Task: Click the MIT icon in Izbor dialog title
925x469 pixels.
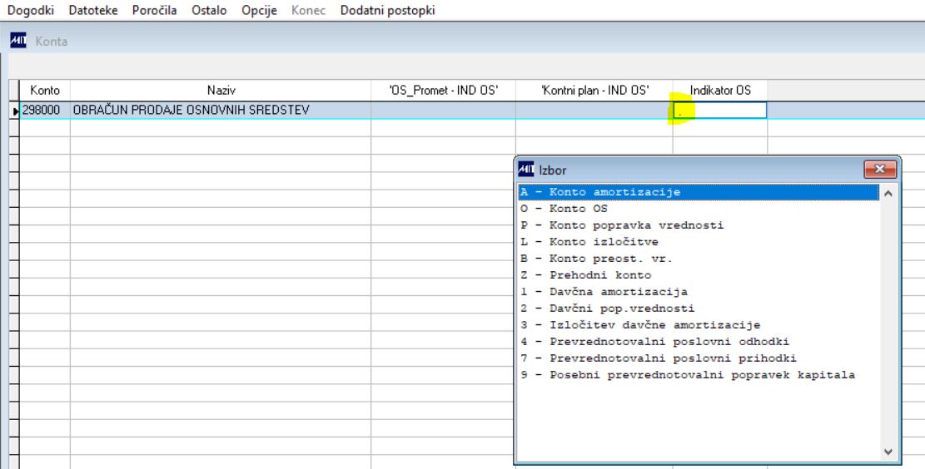Action: pyautogui.click(x=526, y=170)
